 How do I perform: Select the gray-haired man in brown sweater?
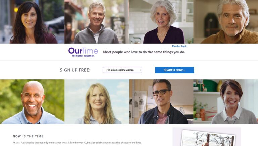point(226,22)
